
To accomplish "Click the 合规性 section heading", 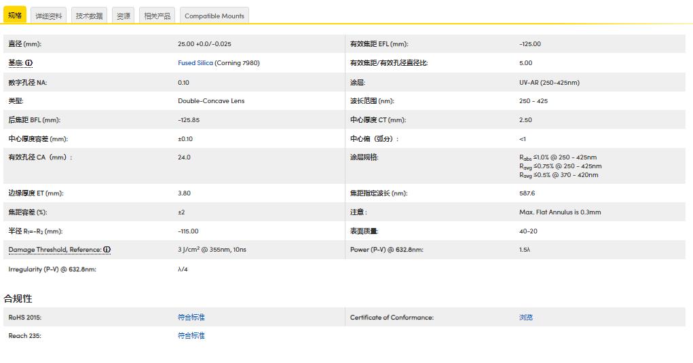I will pos(18,299).
